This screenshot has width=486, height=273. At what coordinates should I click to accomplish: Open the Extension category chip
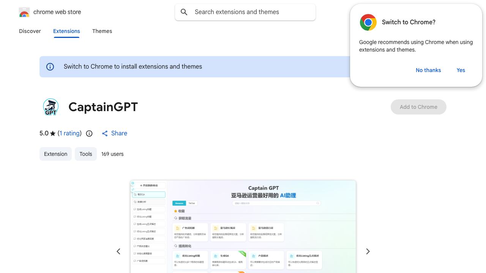click(55, 154)
